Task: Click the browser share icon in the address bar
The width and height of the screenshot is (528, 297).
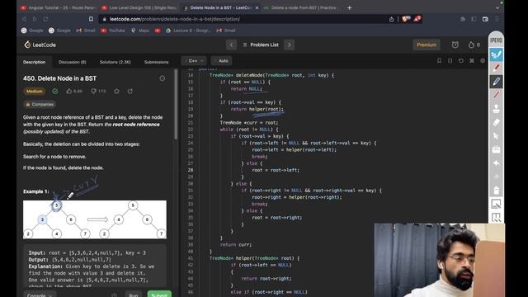Action: pyautogui.click(x=391, y=19)
